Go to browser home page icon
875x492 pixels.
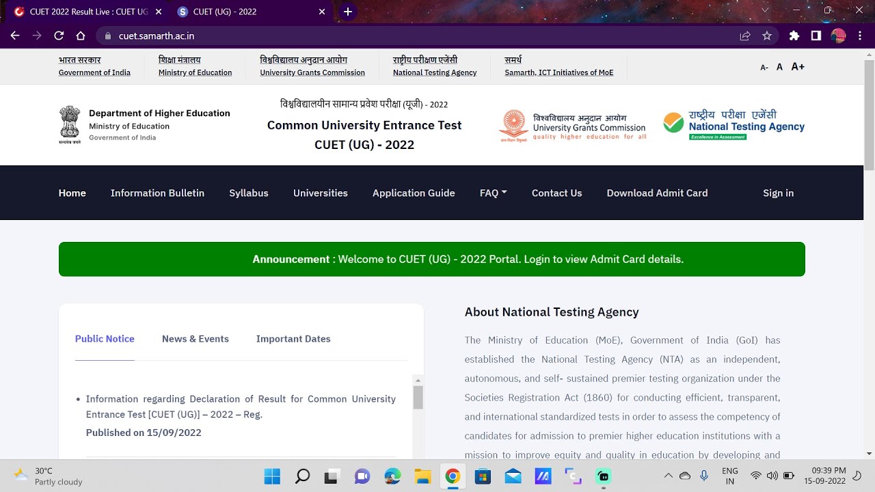(81, 36)
